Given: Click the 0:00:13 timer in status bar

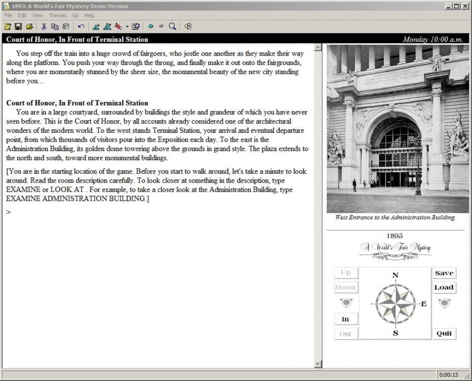Looking at the screenshot, I should (448, 375).
